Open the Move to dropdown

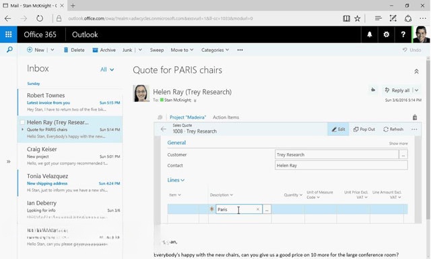[182, 50]
